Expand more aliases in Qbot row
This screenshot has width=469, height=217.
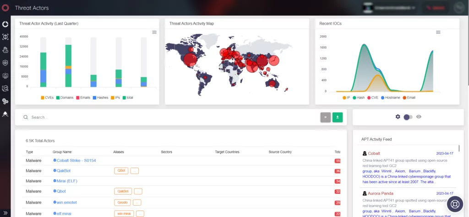(138, 191)
